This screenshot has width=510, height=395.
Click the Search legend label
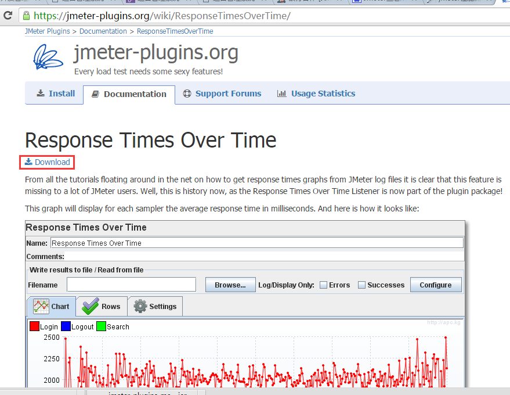click(118, 327)
